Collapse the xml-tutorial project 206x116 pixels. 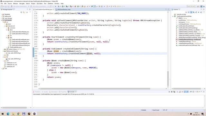pyautogui.click(x=2, y=20)
